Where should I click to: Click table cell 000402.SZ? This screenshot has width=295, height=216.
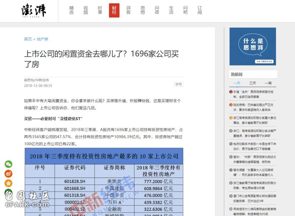(75, 209)
